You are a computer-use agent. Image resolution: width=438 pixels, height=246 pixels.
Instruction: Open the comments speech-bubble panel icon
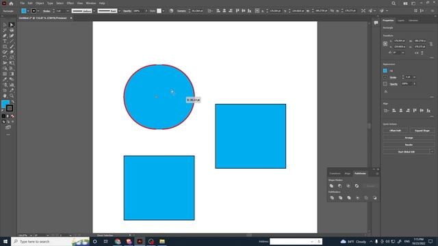pyautogui.click(x=376, y=23)
